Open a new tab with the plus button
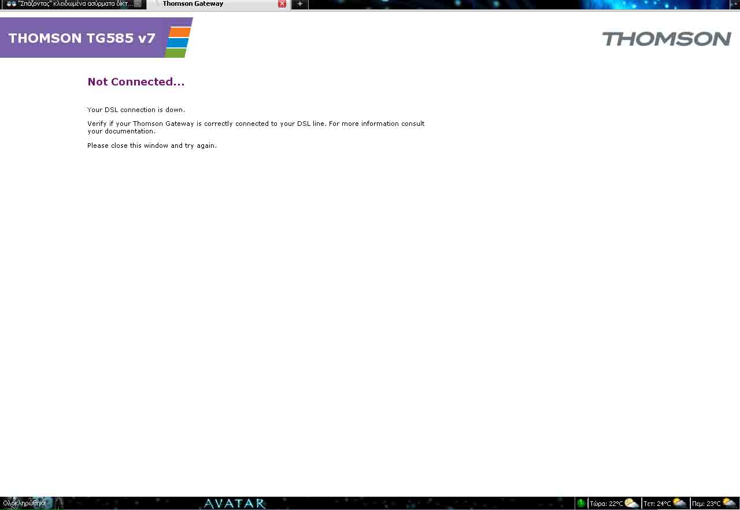The width and height of the screenshot is (740, 510). pyautogui.click(x=299, y=4)
